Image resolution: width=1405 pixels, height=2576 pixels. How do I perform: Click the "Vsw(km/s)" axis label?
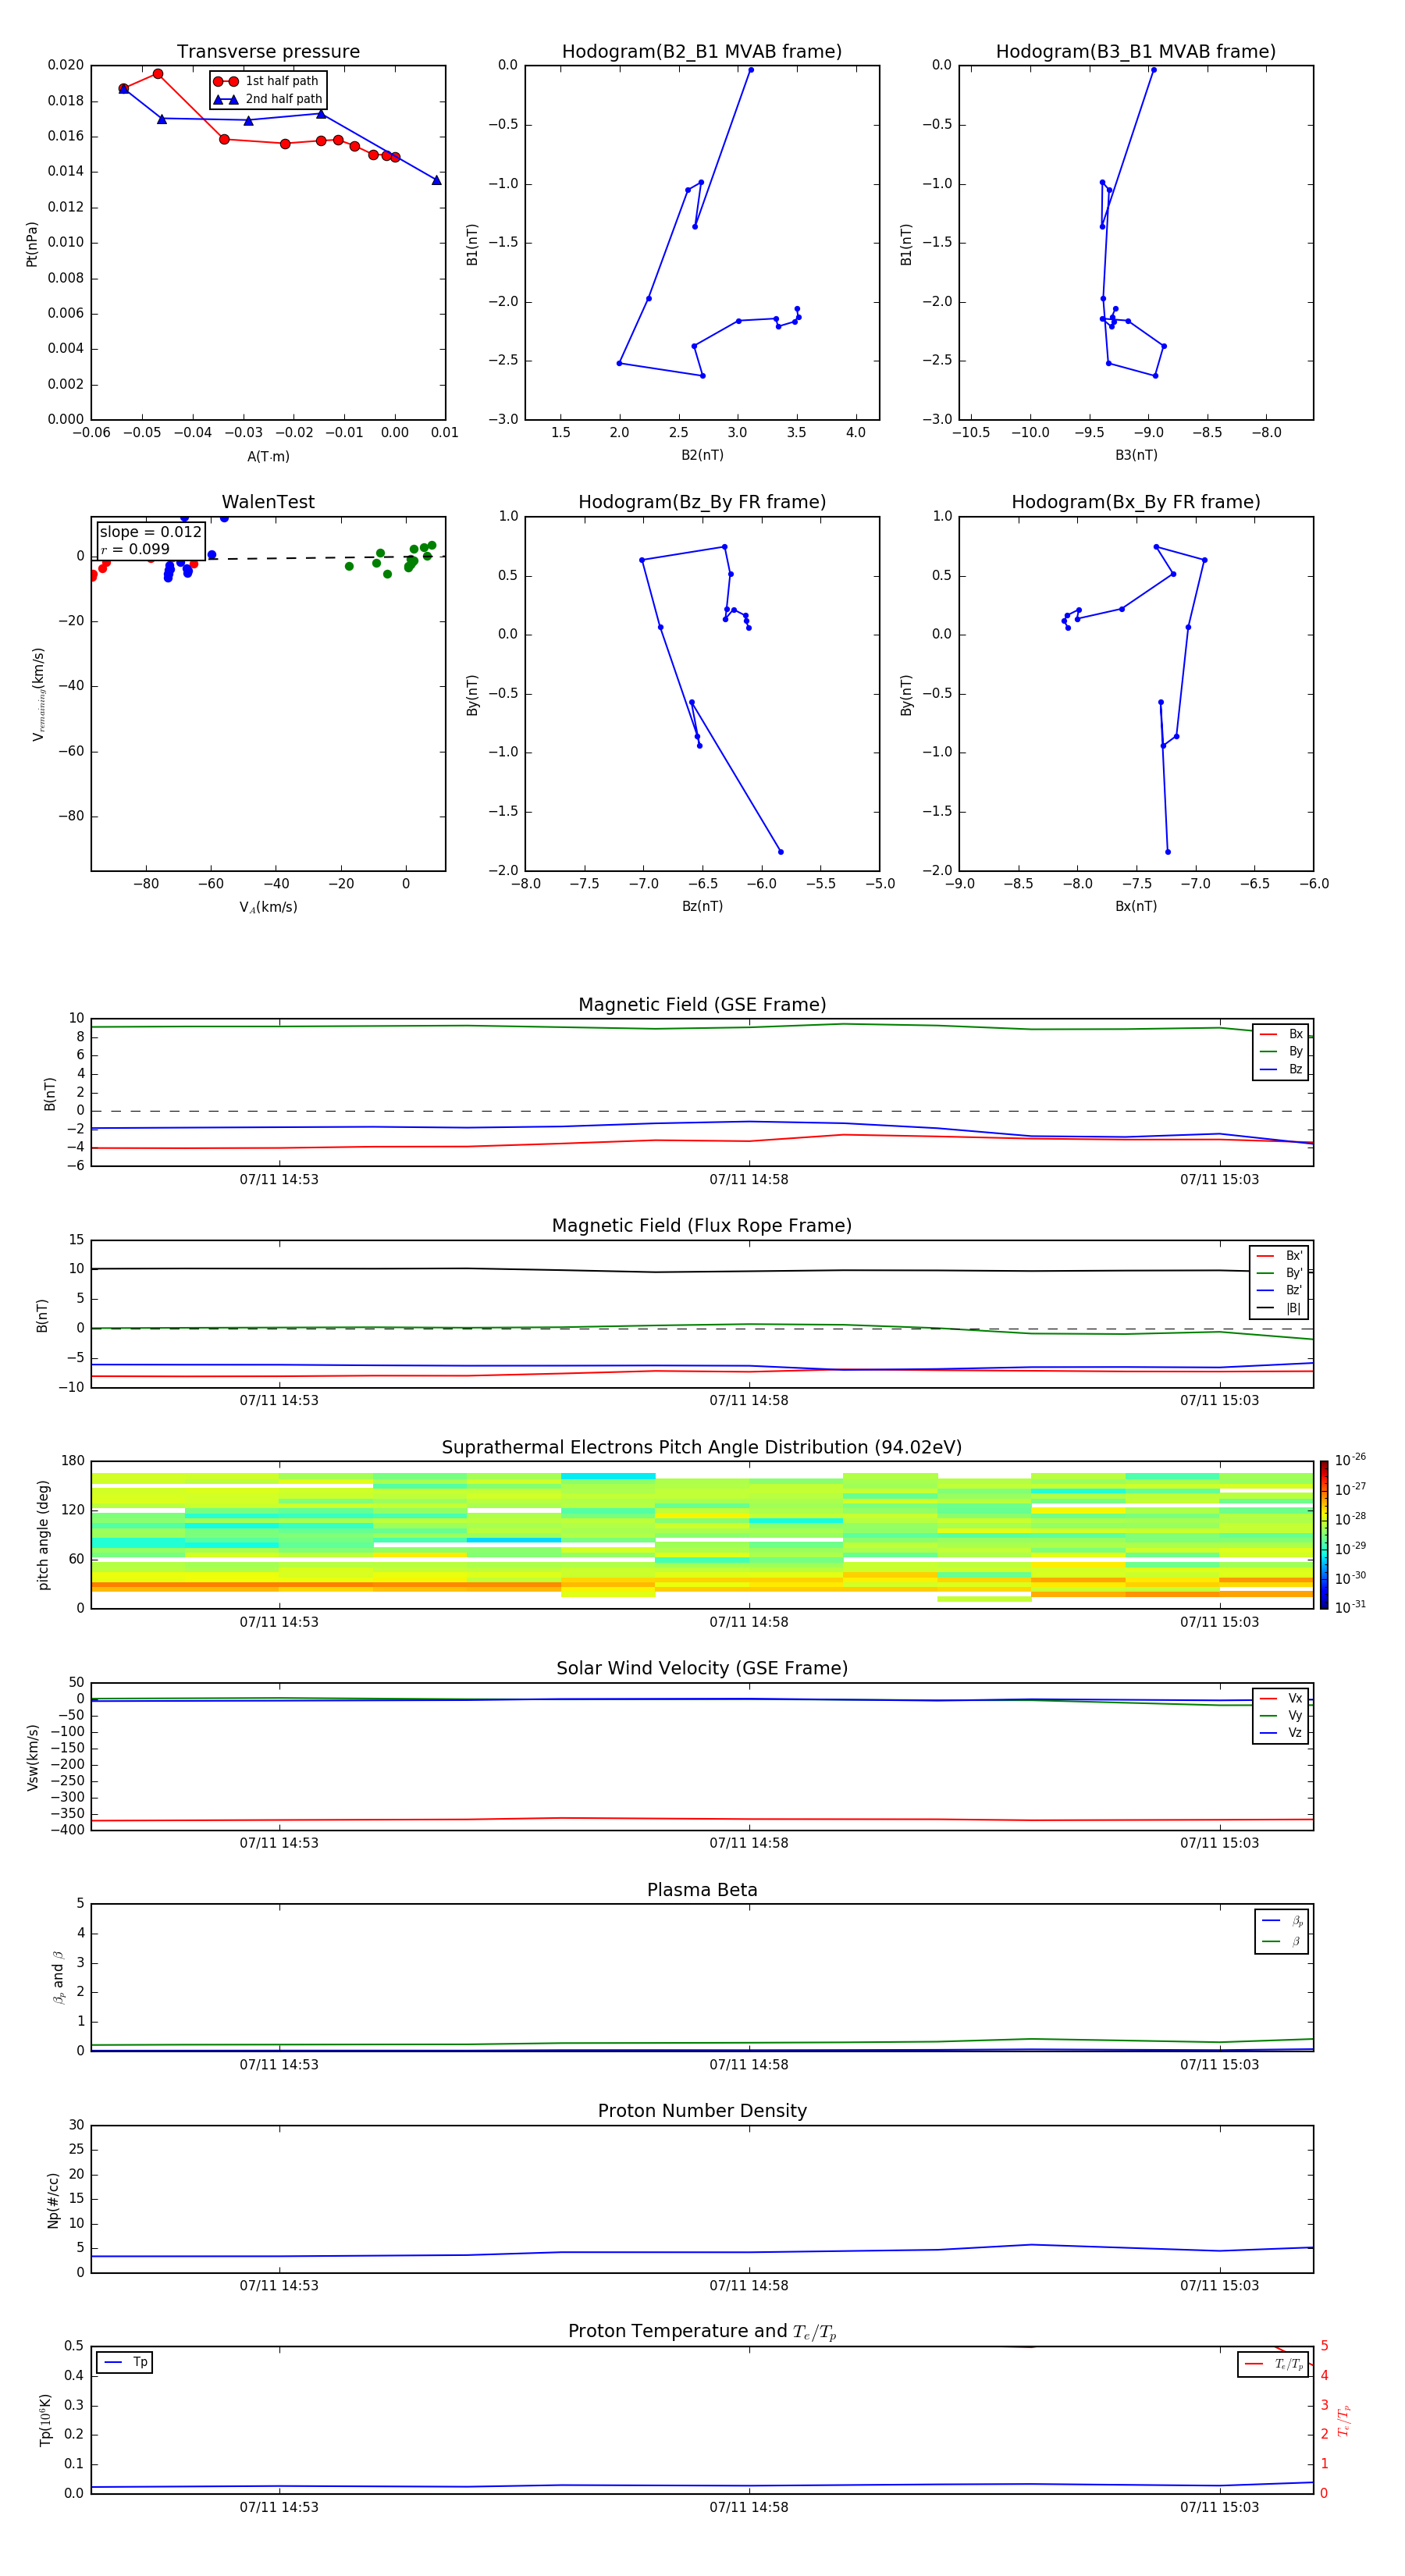32,1757
